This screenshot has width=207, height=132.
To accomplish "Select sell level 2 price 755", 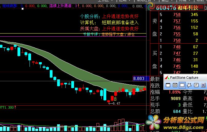I will coord(177,34).
